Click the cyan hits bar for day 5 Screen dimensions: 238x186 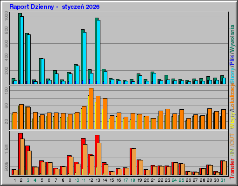pyautogui.click(x=43, y=71)
